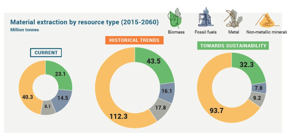Viewport: 287px width, 137px height.
Task: Click the 43.5 green segment in Historical Trends
Action: coord(153,61)
